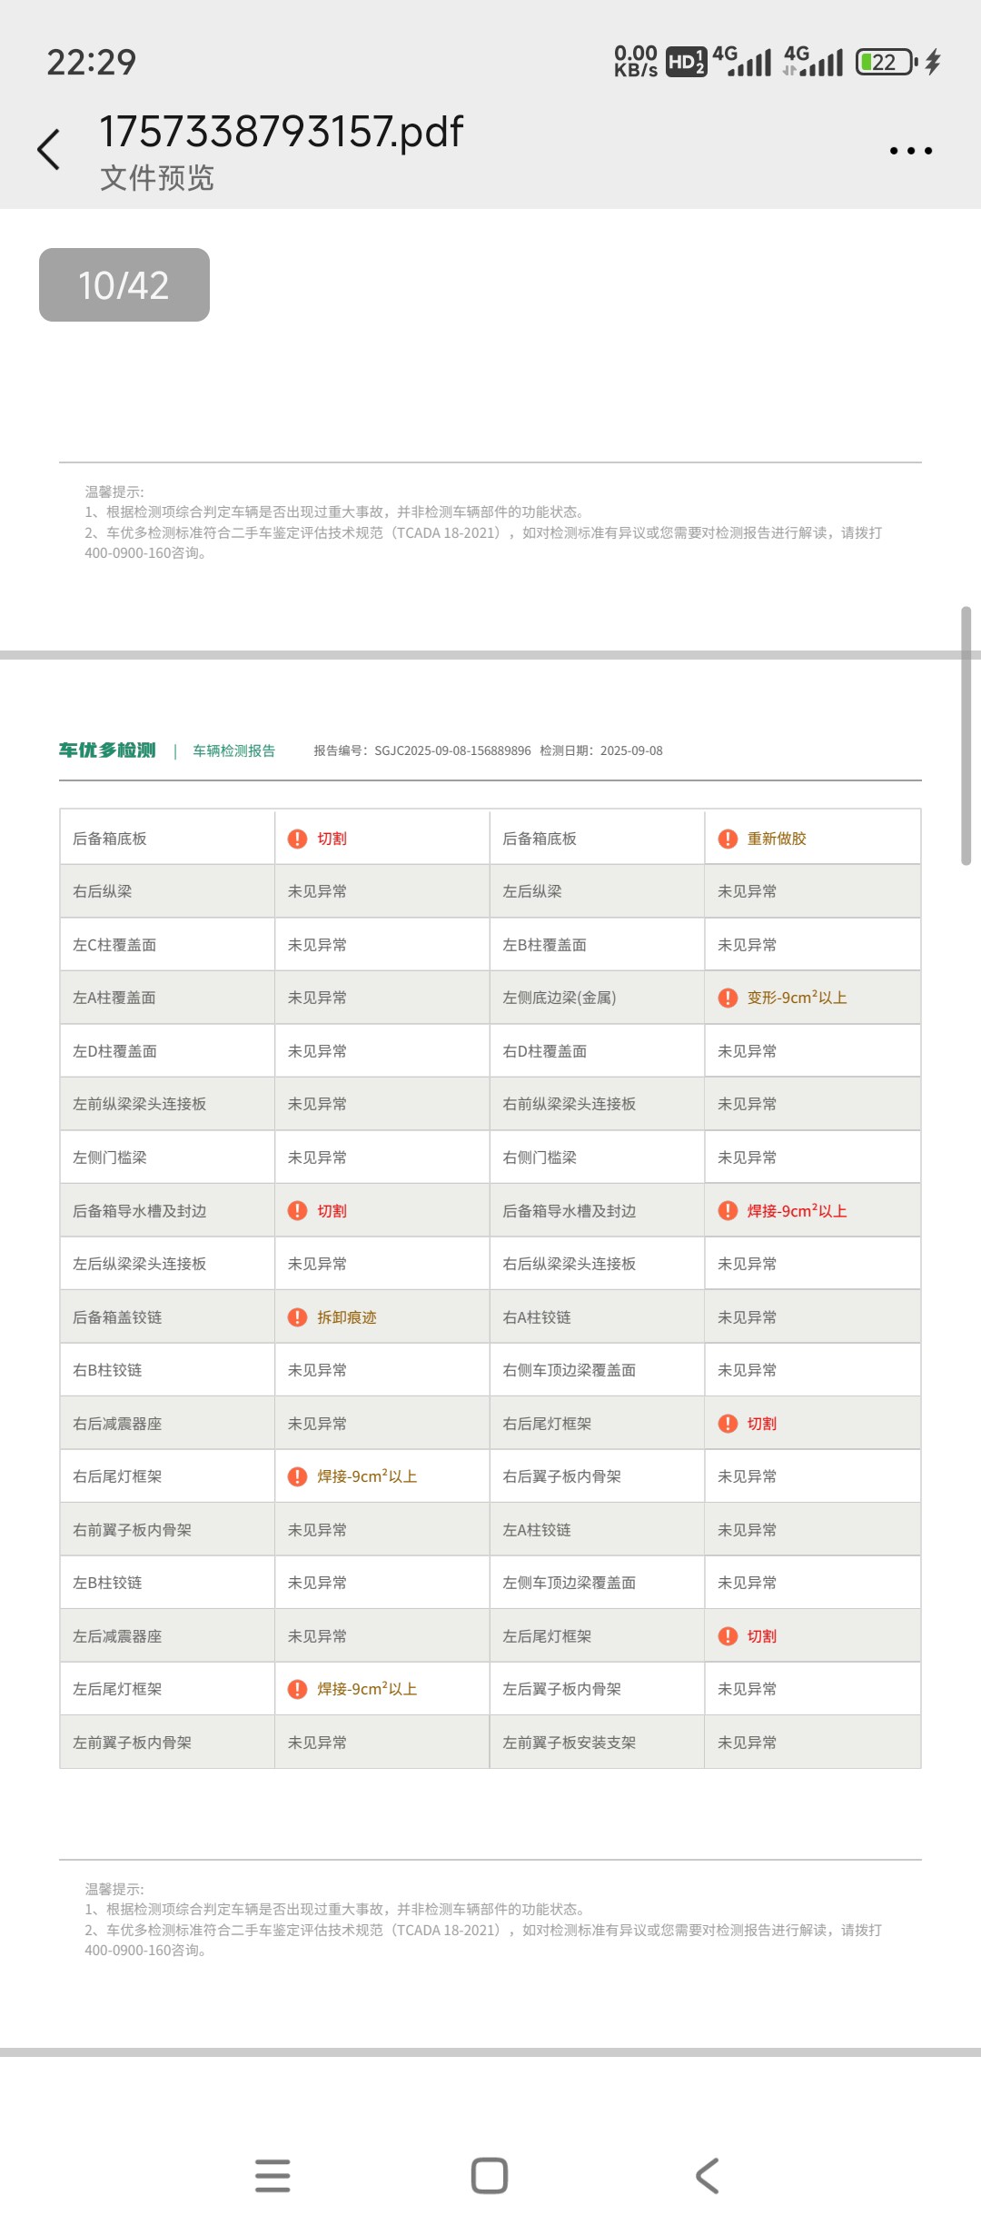Viewport: 981px width, 2235px height.
Task: Tap the 车辆检测报告 header label
Action: point(233,750)
